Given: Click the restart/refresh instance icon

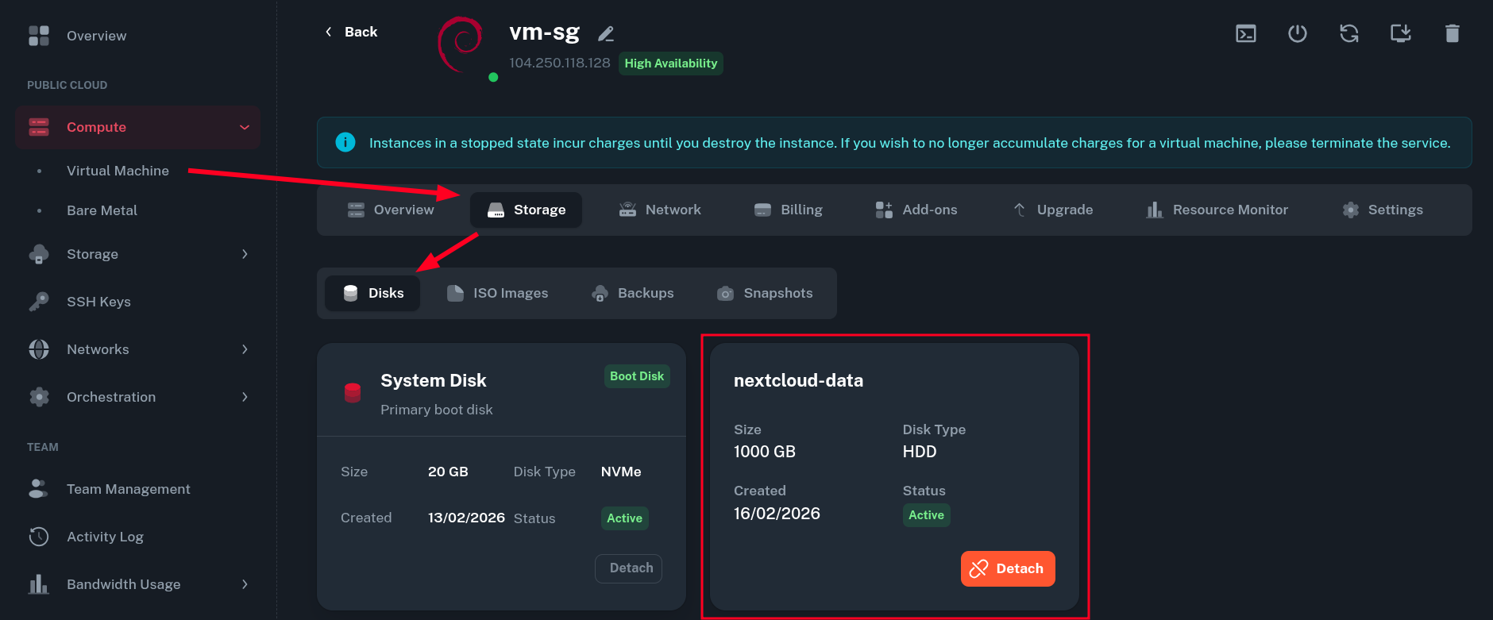Looking at the screenshot, I should click(x=1349, y=33).
